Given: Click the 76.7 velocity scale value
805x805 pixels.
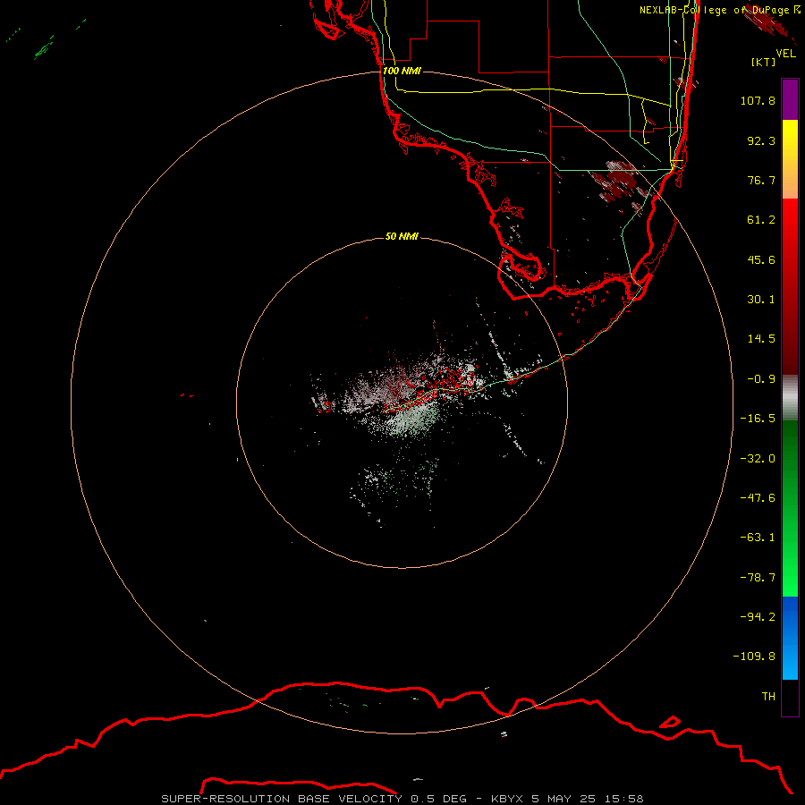Looking at the screenshot, I should pos(761,180).
